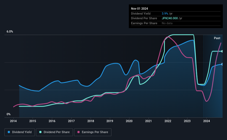227x140 pixels.
Task: Select the 2016 axis label
Action: [x=52, y=121]
